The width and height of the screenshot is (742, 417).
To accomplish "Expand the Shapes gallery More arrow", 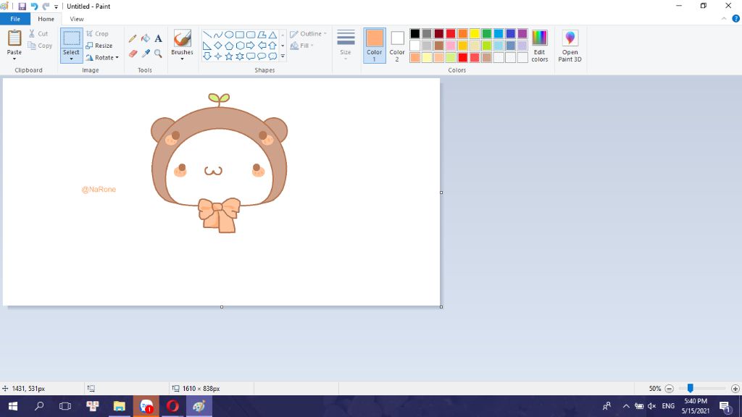I will (x=283, y=56).
